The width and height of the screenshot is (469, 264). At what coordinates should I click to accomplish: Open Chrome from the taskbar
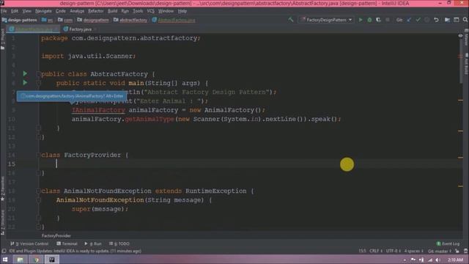[x=36, y=260]
